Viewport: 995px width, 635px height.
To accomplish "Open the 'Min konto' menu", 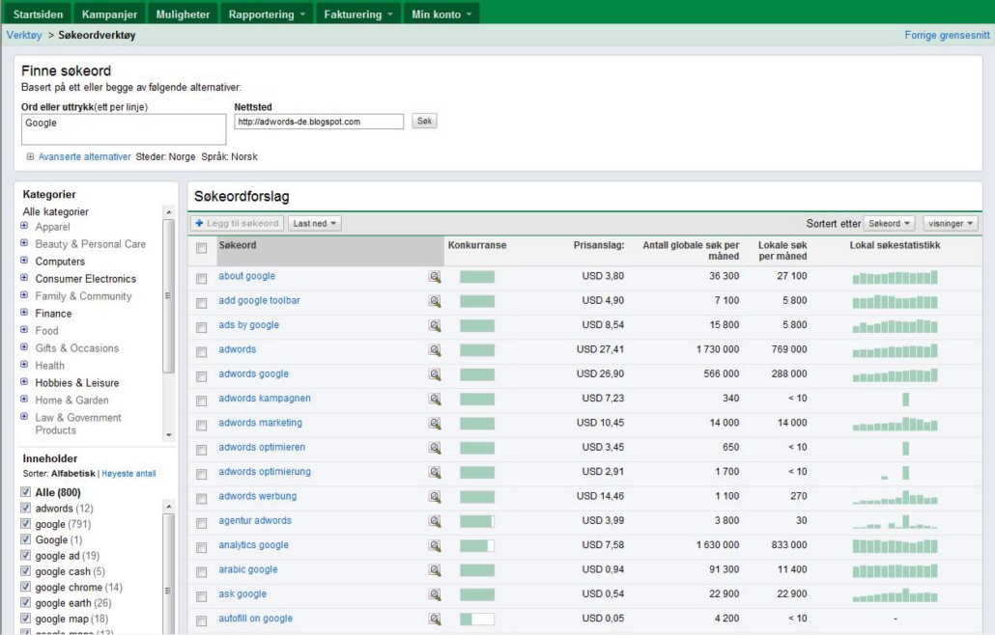I will tap(441, 14).
